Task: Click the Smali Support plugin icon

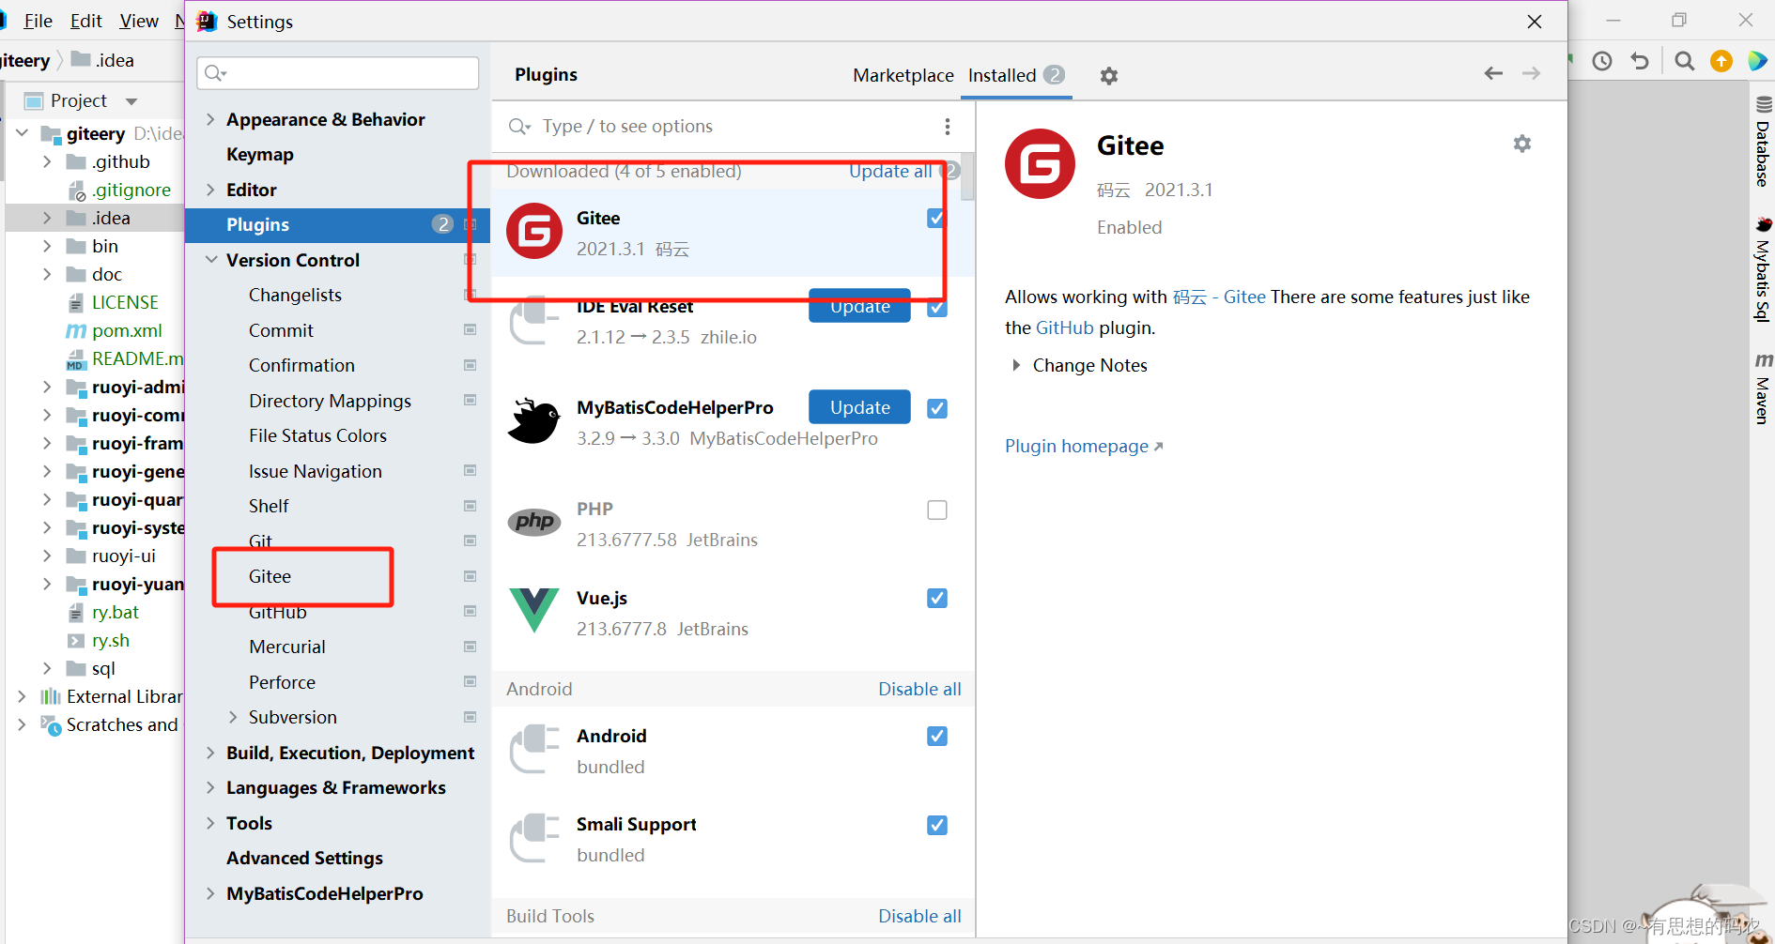Action: tap(534, 838)
